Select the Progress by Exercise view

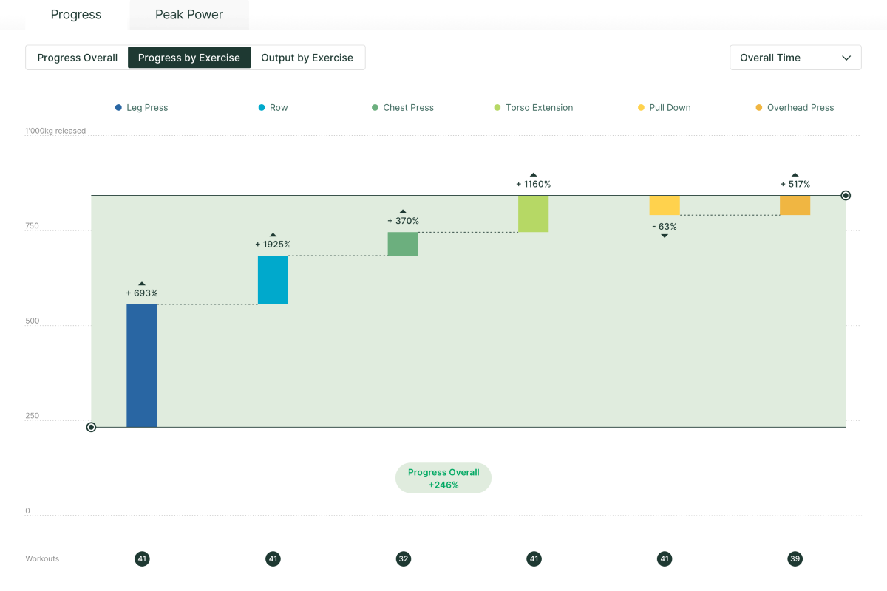[189, 58]
